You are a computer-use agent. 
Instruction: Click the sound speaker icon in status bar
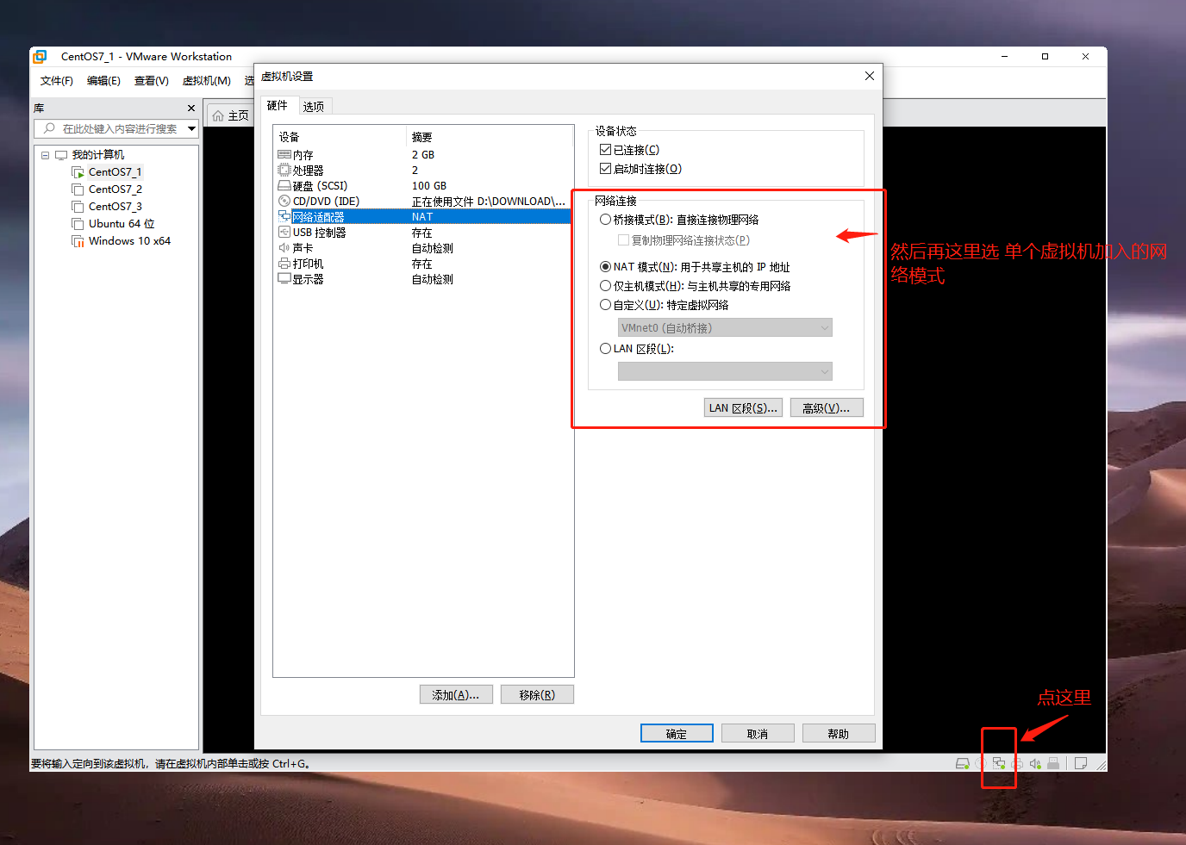pyautogui.click(x=1035, y=763)
